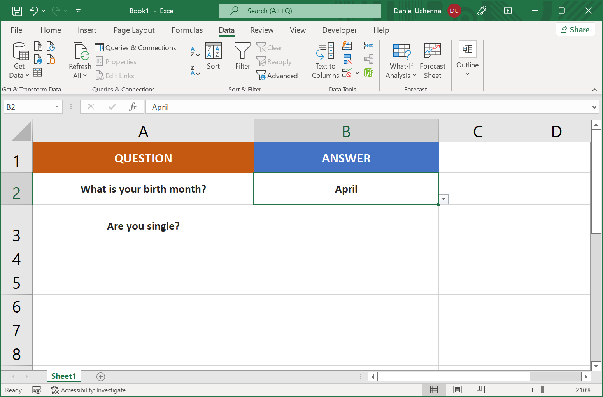Open the data validation dropdown in cell B2
The width and height of the screenshot is (603, 397).
[443, 199]
